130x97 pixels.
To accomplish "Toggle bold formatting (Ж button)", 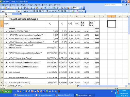I will [x=25, y=11].
